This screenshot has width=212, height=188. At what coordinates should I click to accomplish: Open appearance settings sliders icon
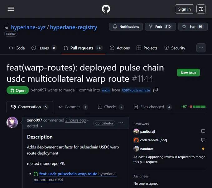201,9
